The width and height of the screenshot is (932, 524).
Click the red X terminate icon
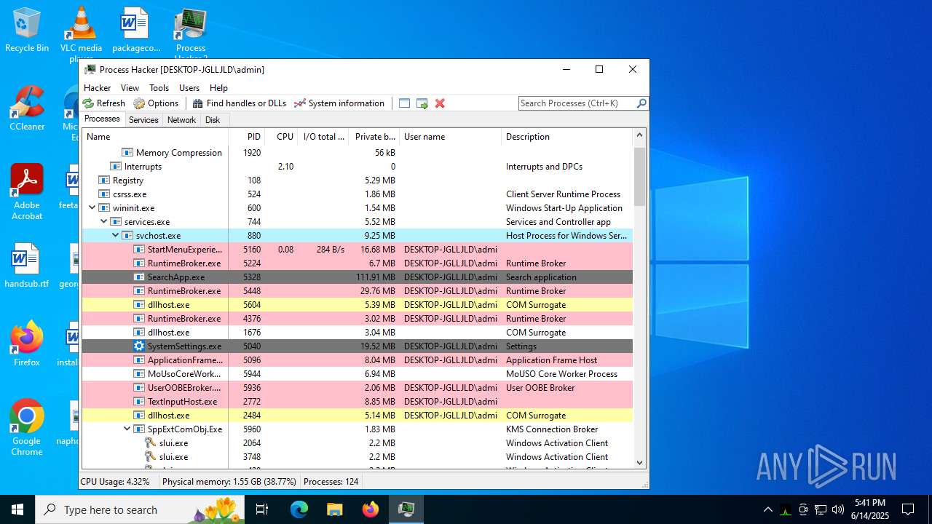click(x=440, y=103)
